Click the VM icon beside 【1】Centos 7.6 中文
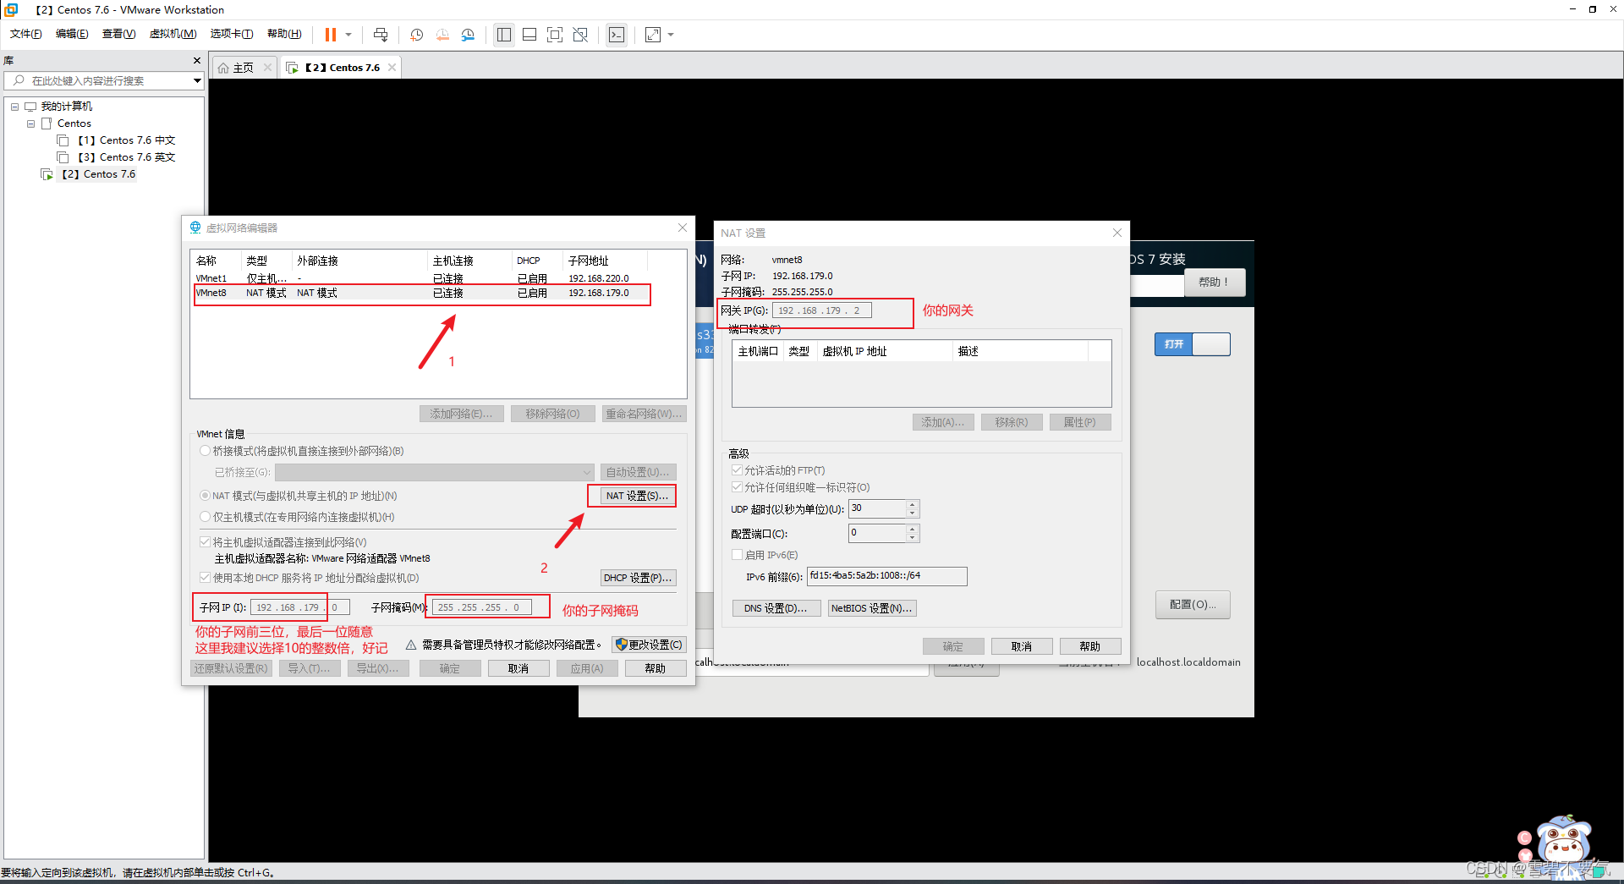This screenshot has height=884, width=1624. click(x=63, y=140)
